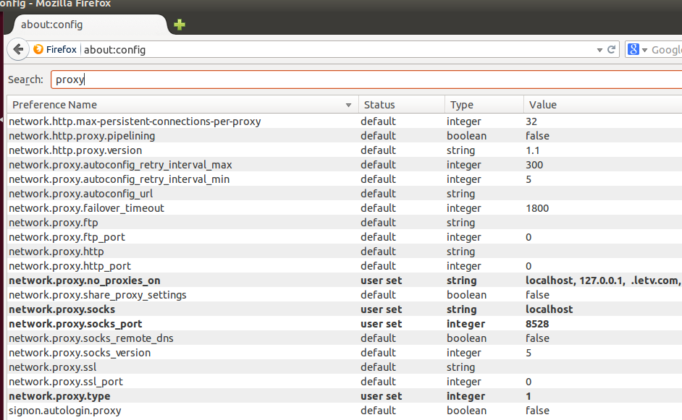Click value 8528 of socks_port
The image size is (682, 420).
[537, 324]
